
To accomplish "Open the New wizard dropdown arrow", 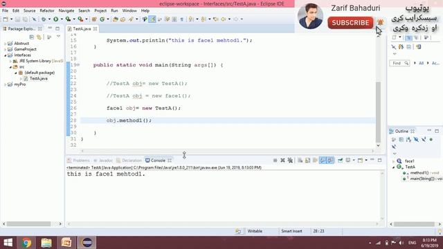I will coord(11,19).
